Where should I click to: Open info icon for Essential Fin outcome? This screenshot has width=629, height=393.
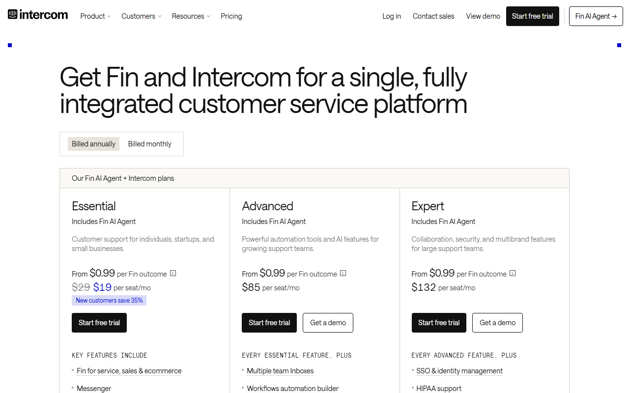pyautogui.click(x=173, y=274)
